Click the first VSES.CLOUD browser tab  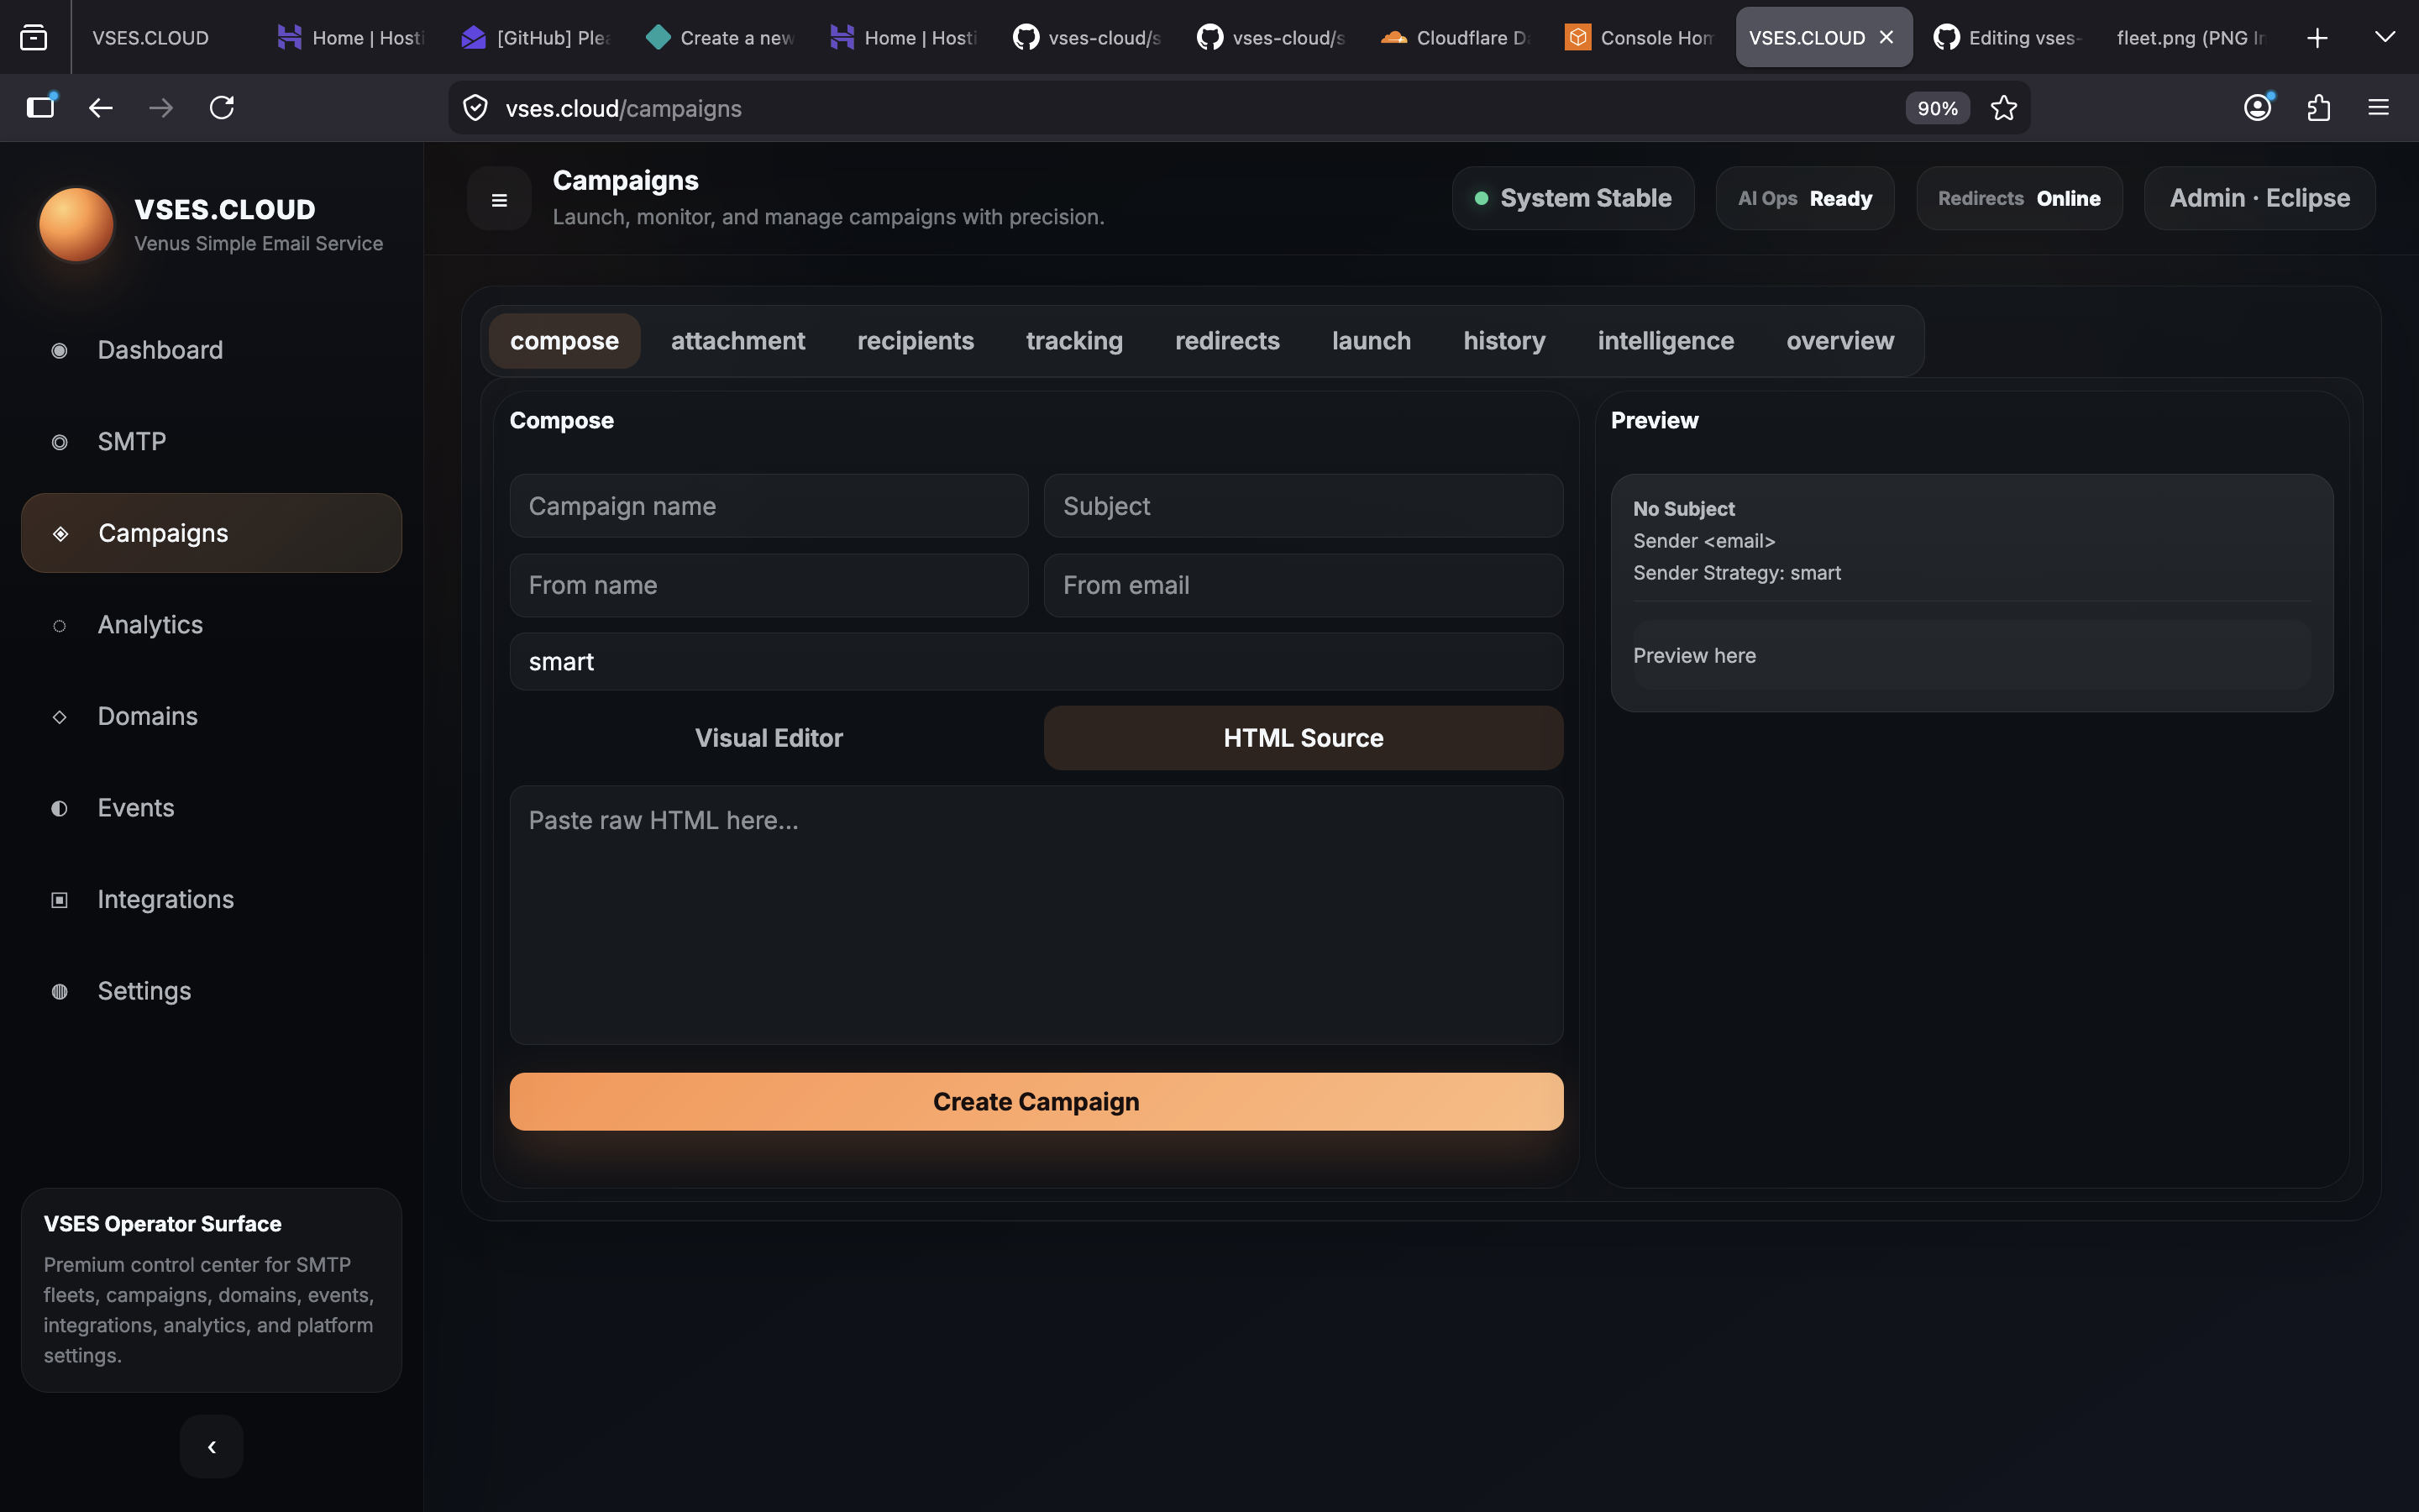click(168, 38)
